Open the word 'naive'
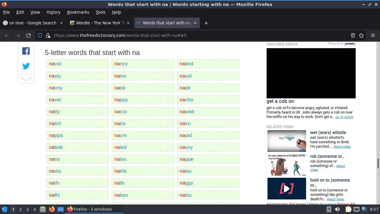 pos(120,76)
